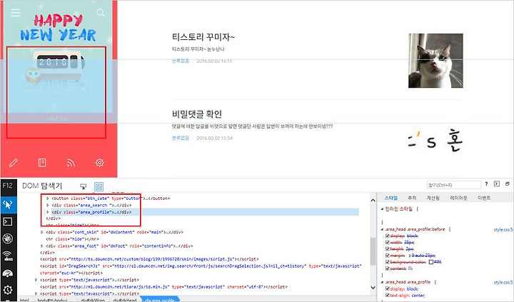514x302 pixels.
Task: Click the text-align value center
Action: pos(418,296)
